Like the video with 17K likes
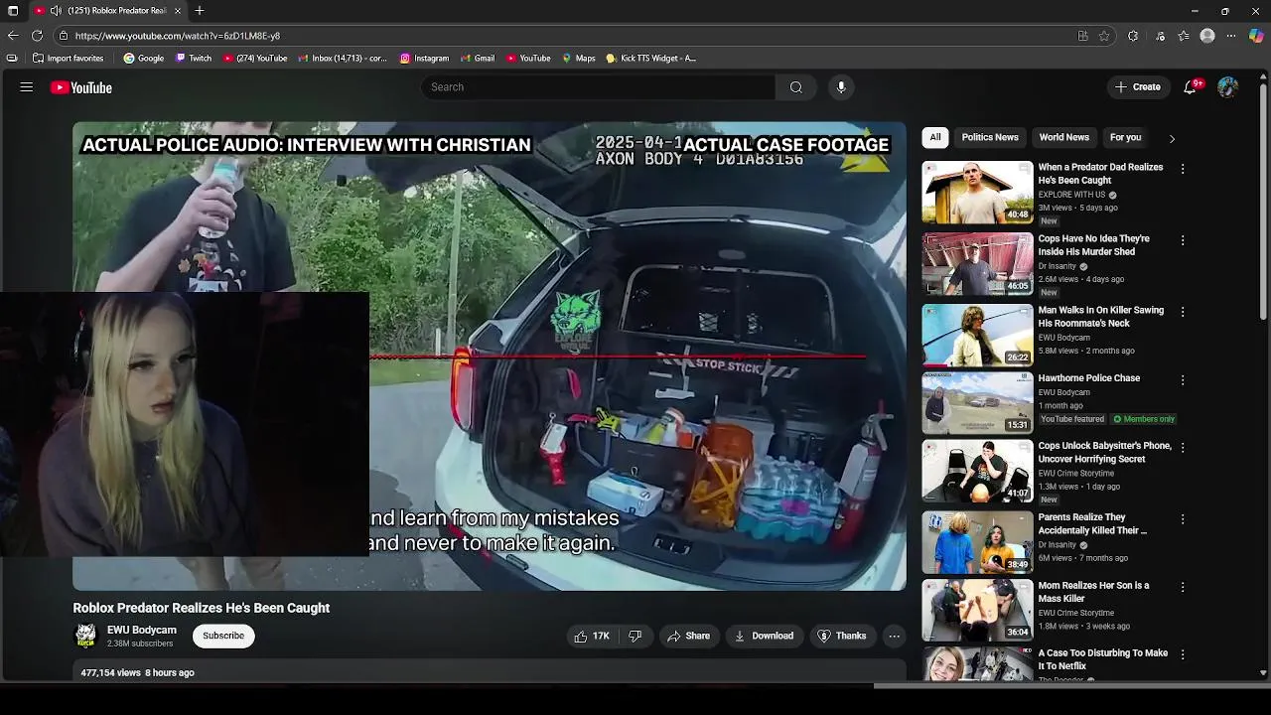The width and height of the screenshot is (1271, 715). tap(592, 636)
